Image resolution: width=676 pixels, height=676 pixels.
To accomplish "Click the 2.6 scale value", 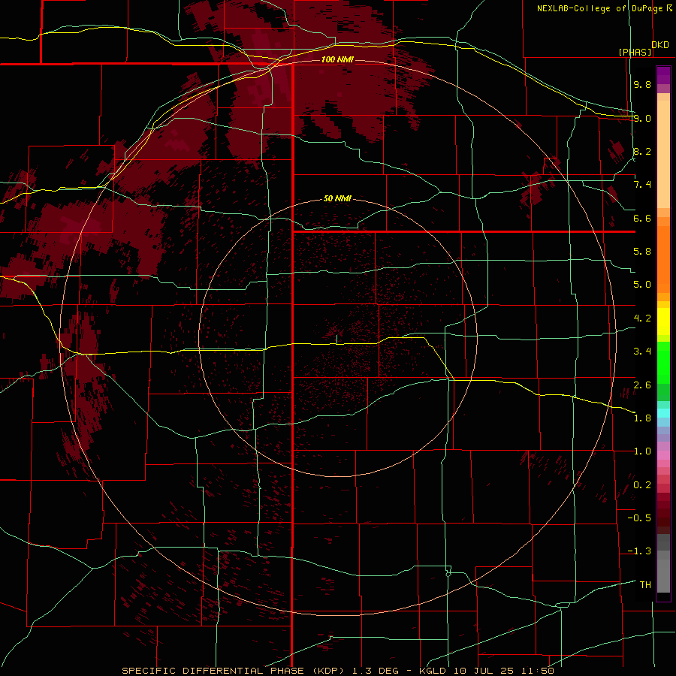I will 642,385.
